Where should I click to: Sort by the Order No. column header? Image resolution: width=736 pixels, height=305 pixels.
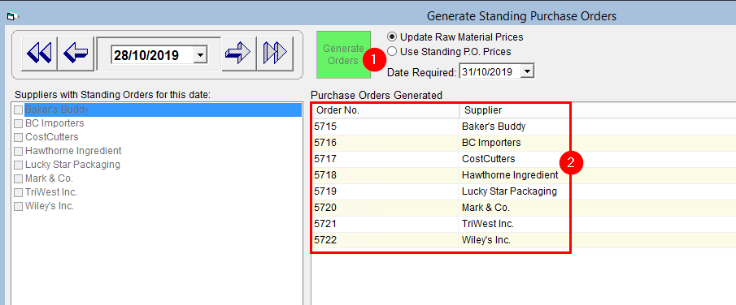(x=385, y=110)
